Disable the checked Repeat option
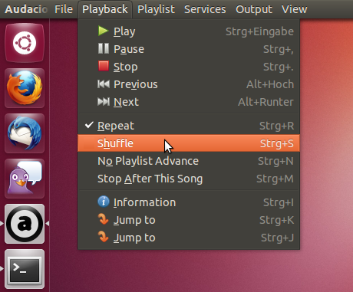 click(x=189, y=126)
